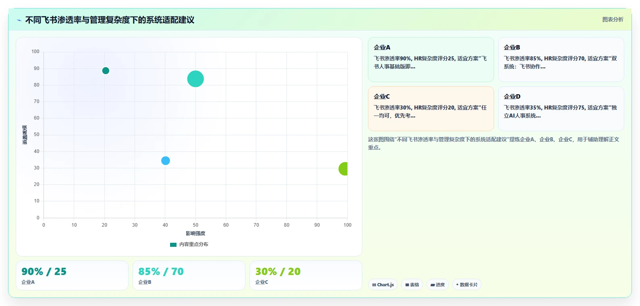Click the chart title 不同飞书渗透率与管理复杂度下的系统适配建议

pyautogui.click(x=110, y=20)
